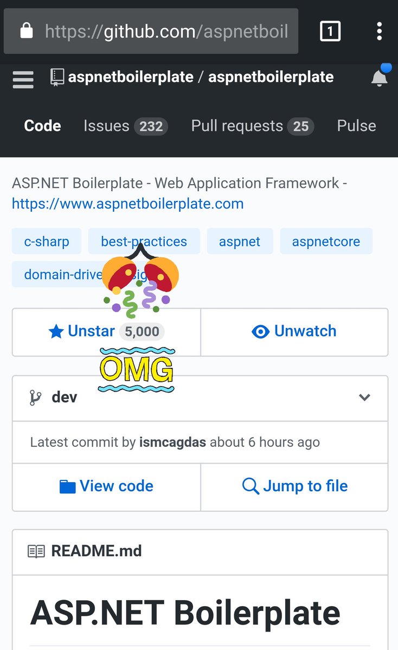Viewport: 398px width, 650px height.
Task: Open the 5,000 stargazers count
Action: click(142, 331)
